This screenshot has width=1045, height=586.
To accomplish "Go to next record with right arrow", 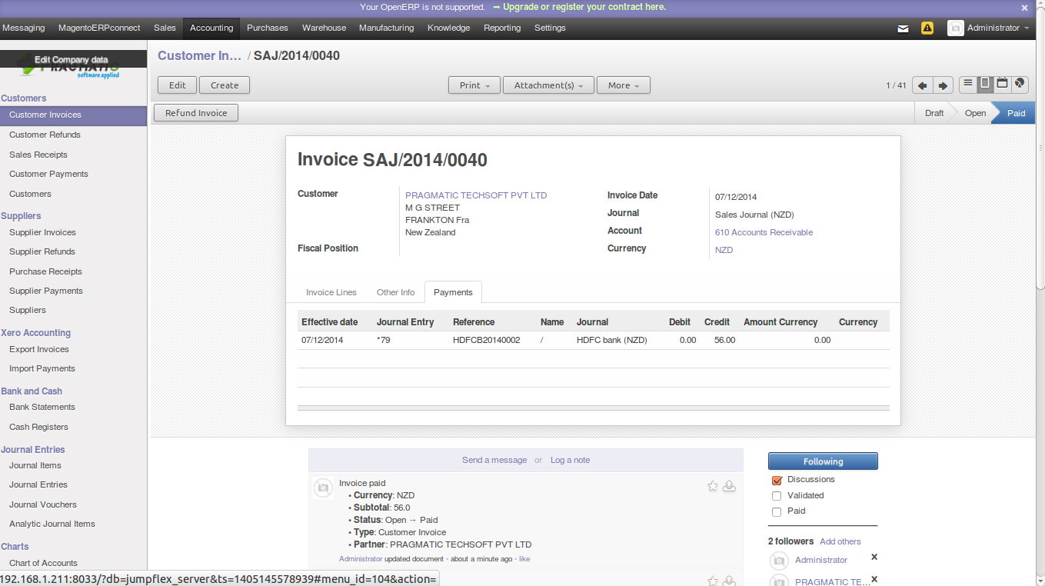I will coord(943,85).
